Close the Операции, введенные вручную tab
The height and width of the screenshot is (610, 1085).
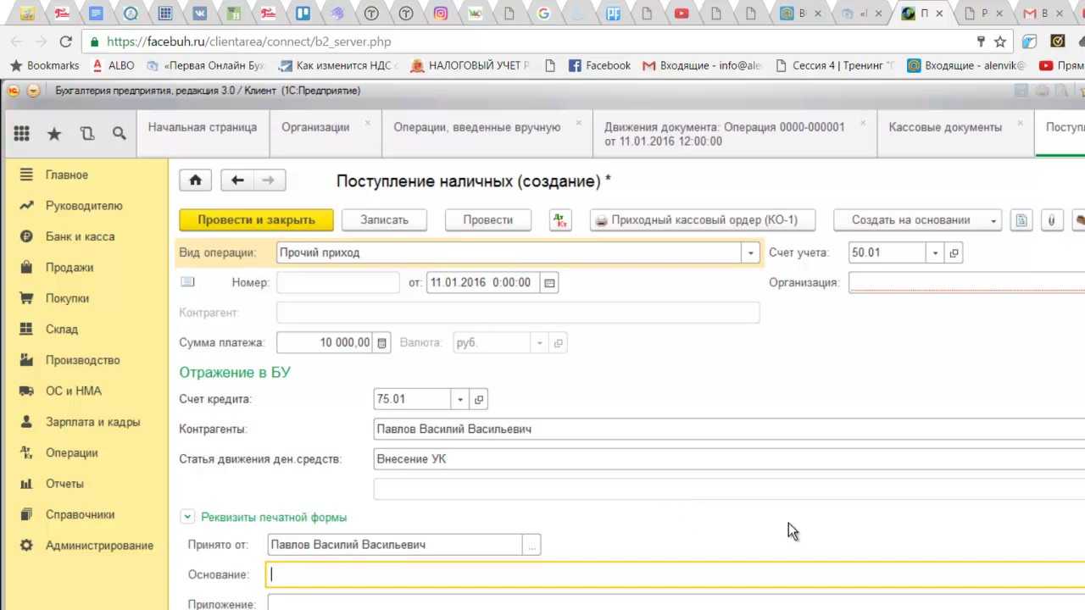(x=579, y=123)
